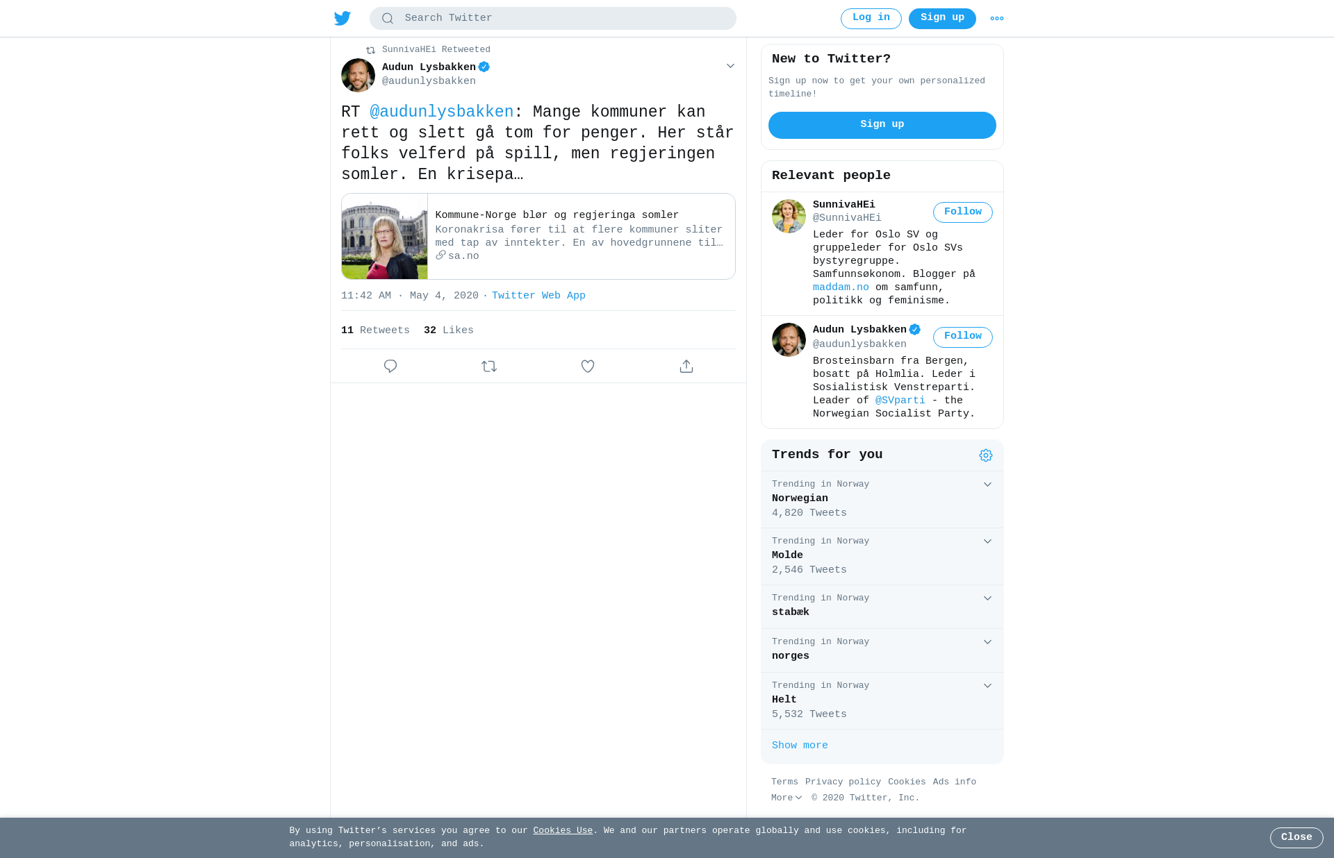Open Trends settings gear icon
Image resolution: width=1334 pixels, height=858 pixels.
(x=986, y=455)
